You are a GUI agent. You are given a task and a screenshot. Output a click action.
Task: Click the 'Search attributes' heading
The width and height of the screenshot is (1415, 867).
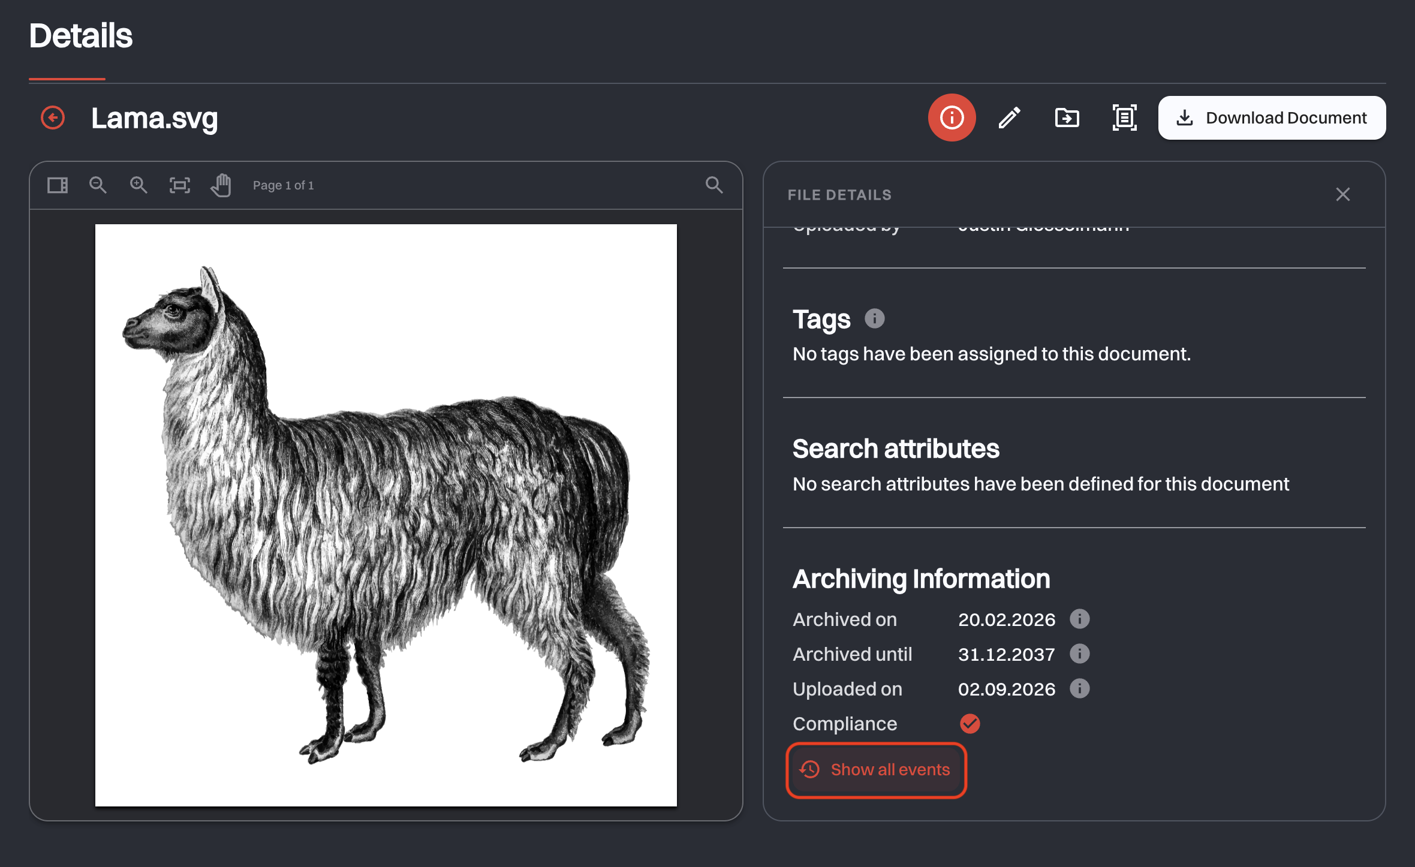click(896, 449)
